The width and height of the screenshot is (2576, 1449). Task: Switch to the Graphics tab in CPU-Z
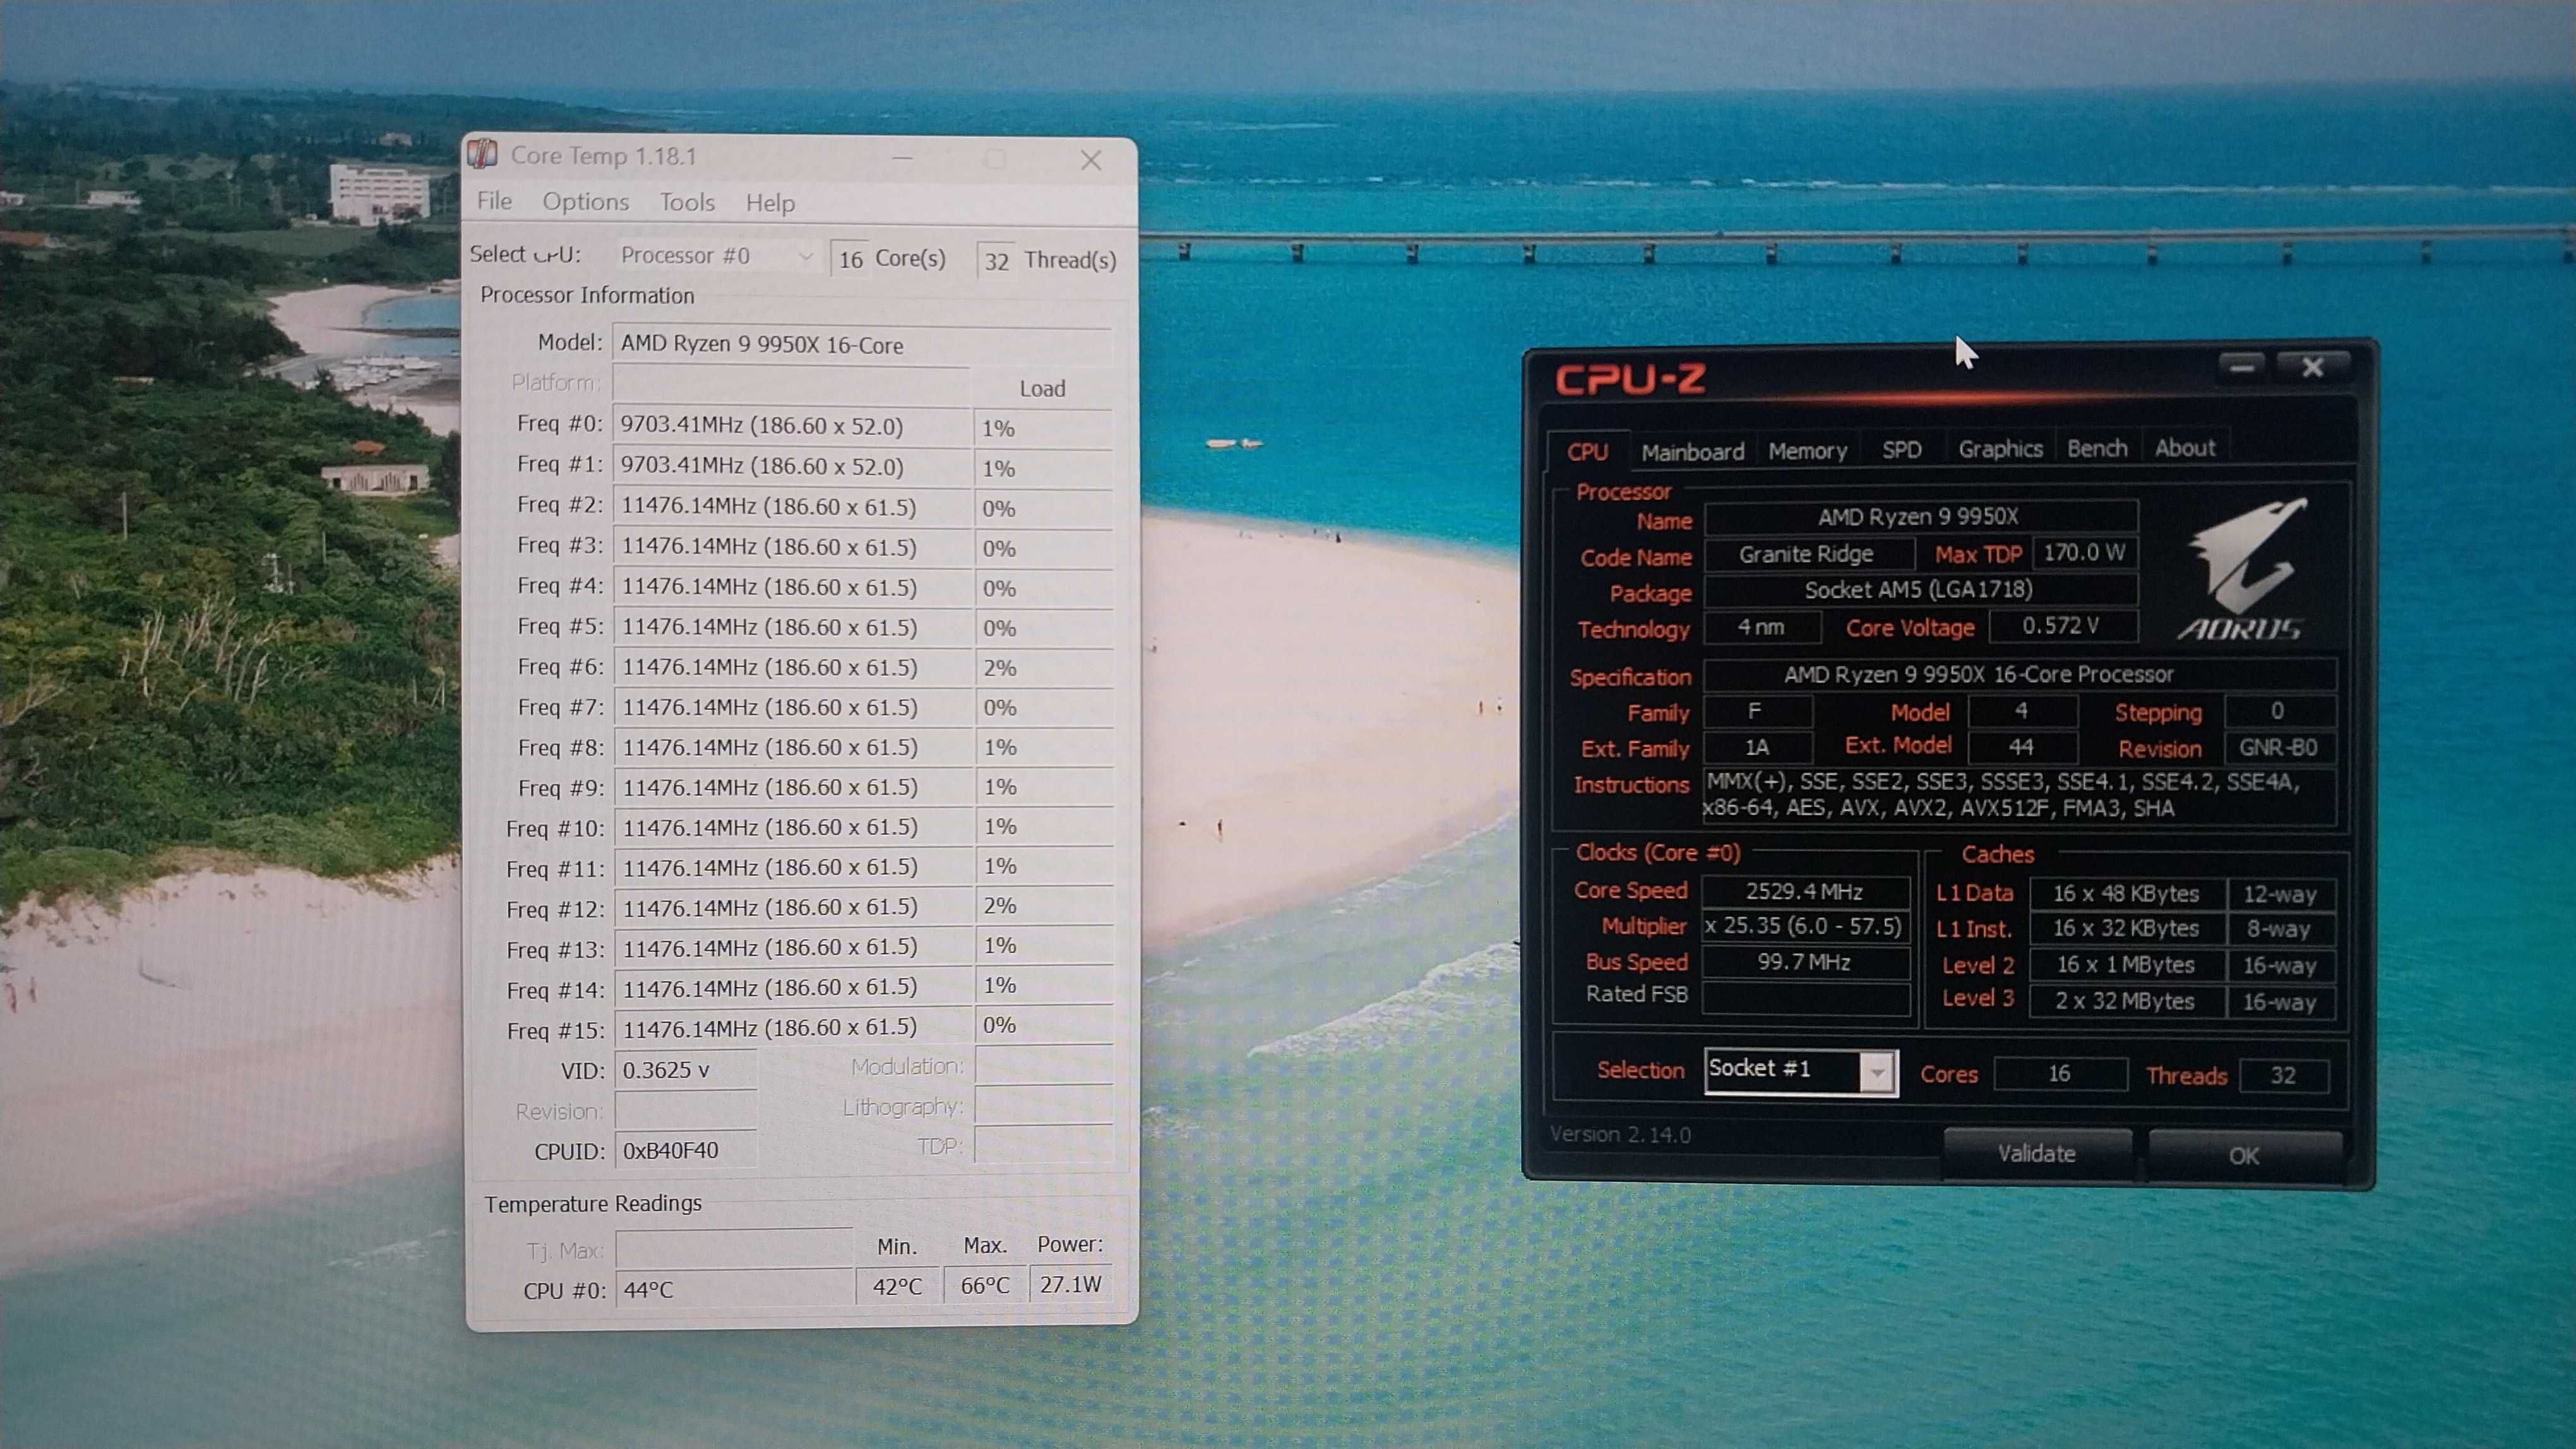pyautogui.click(x=2000, y=449)
